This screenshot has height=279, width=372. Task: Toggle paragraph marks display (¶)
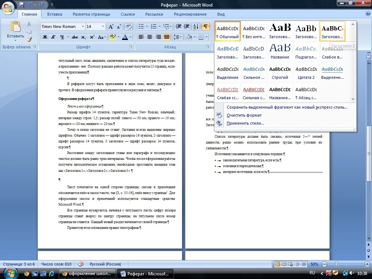tap(206, 27)
